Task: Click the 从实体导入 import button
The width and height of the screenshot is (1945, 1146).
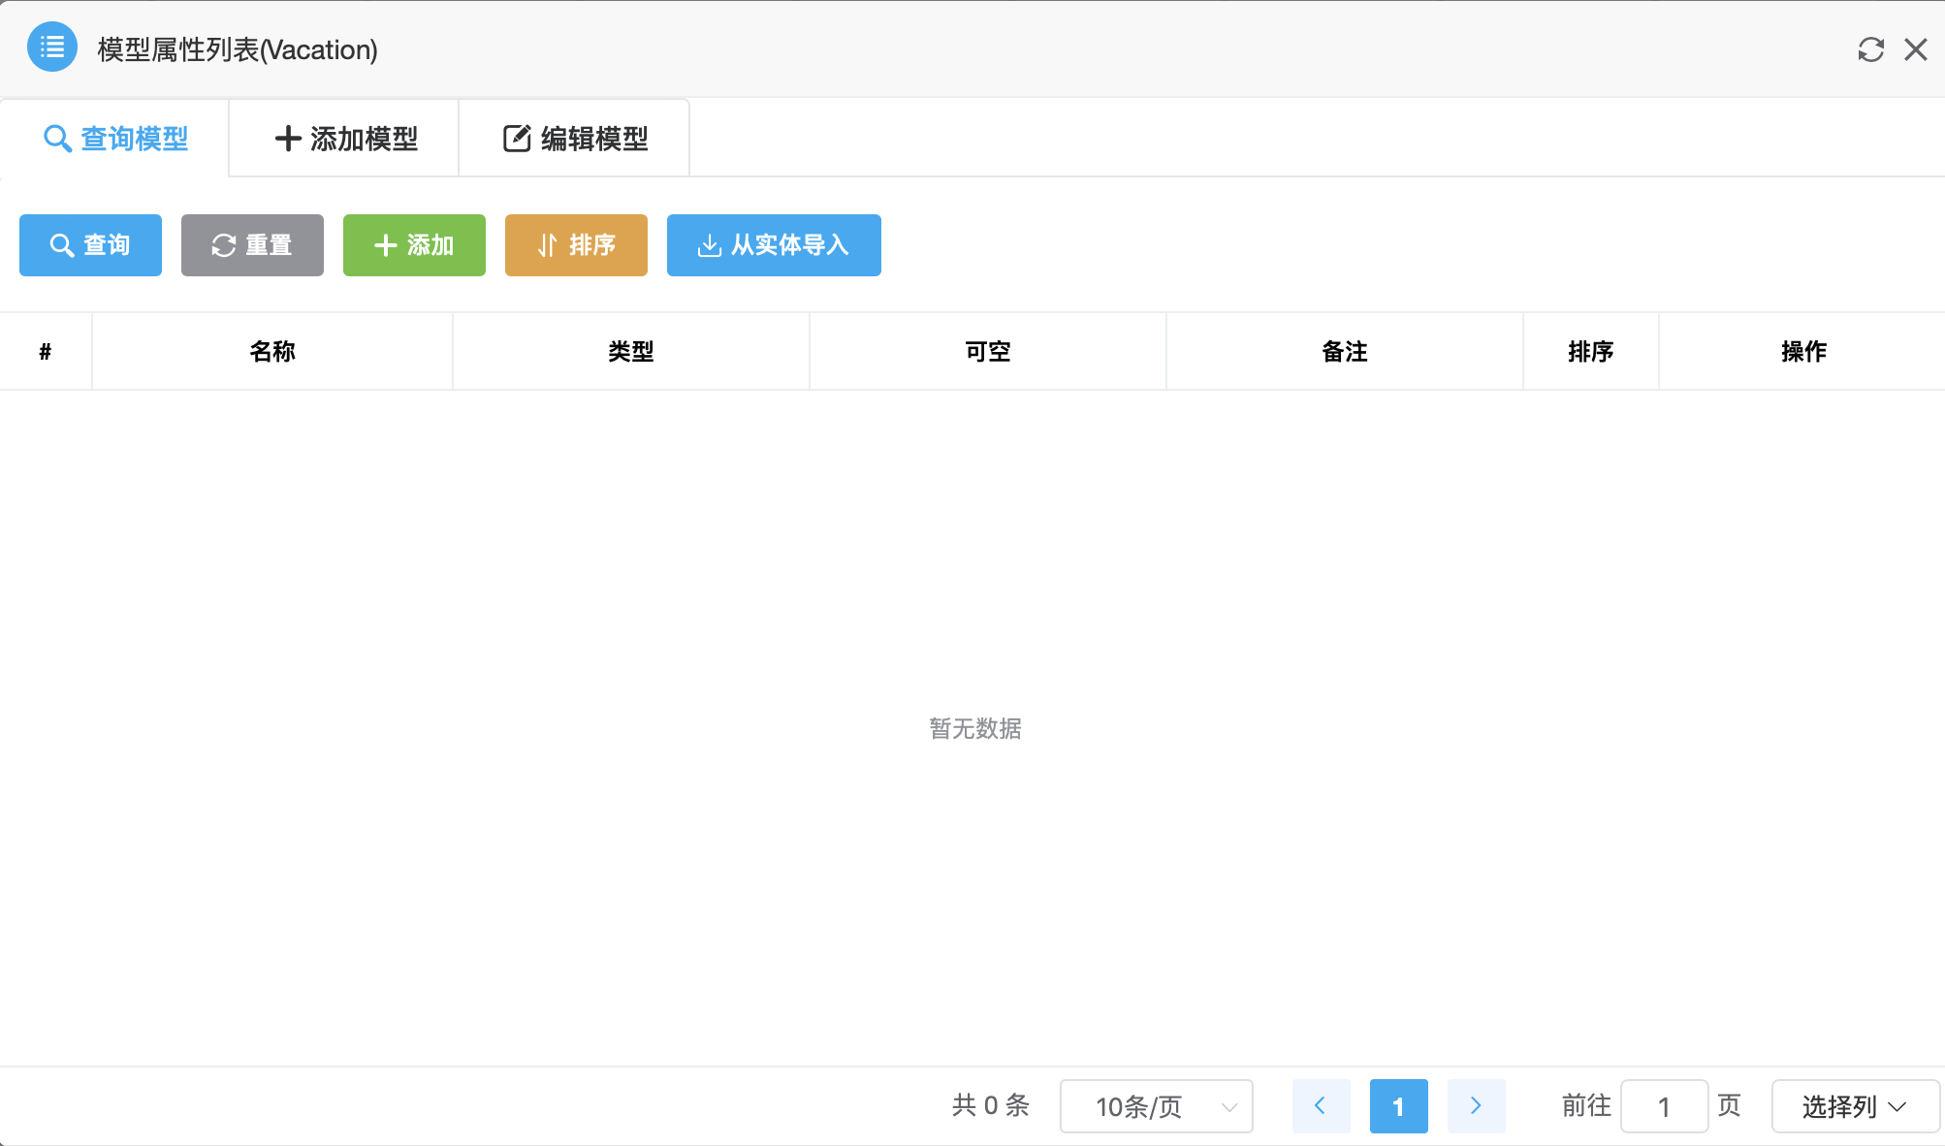Action: click(x=774, y=245)
